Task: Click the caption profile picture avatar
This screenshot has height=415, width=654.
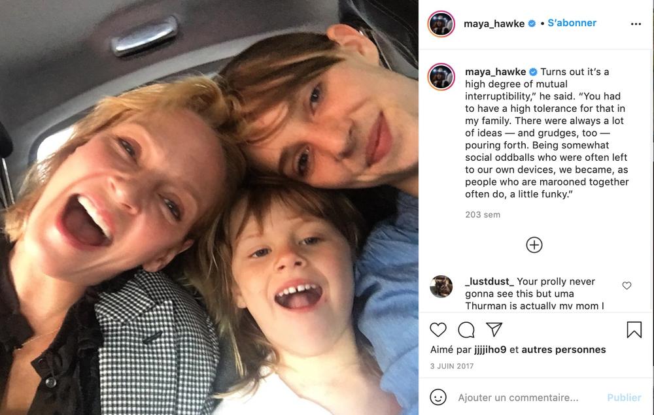Action: [441, 76]
